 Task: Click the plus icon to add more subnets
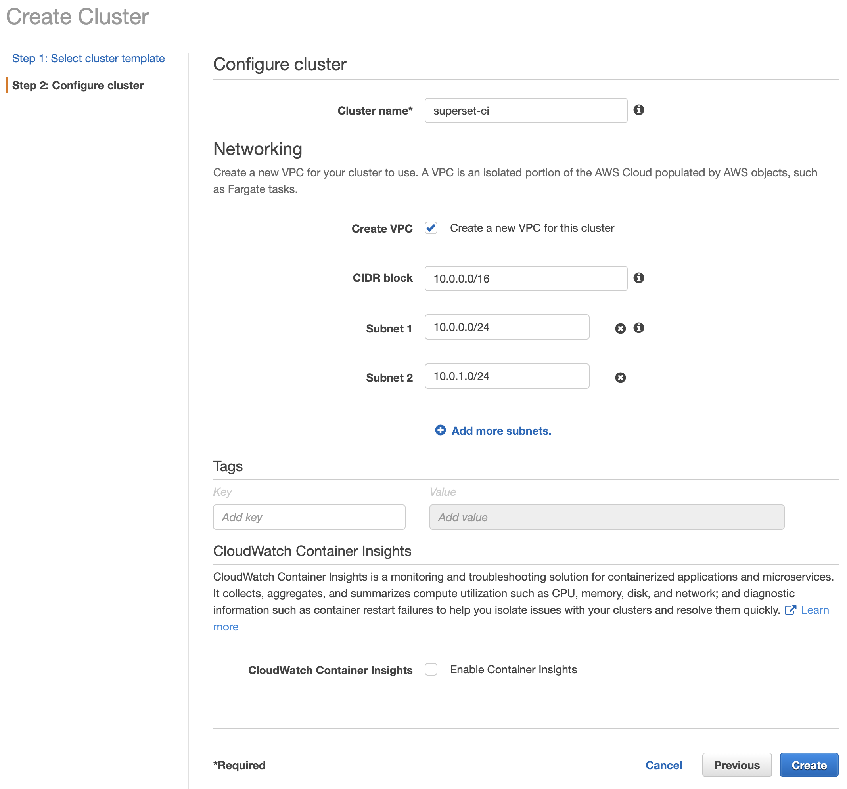pyautogui.click(x=440, y=430)
